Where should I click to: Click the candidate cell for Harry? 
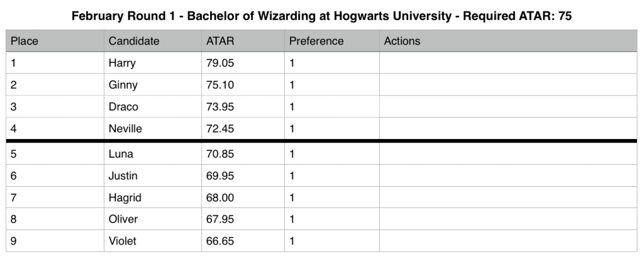coord(122,63)
